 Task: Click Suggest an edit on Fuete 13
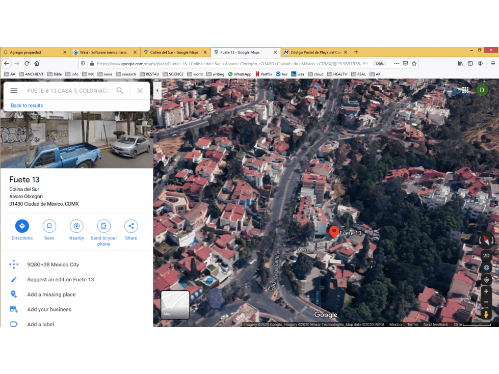click(x=61, y=280)
